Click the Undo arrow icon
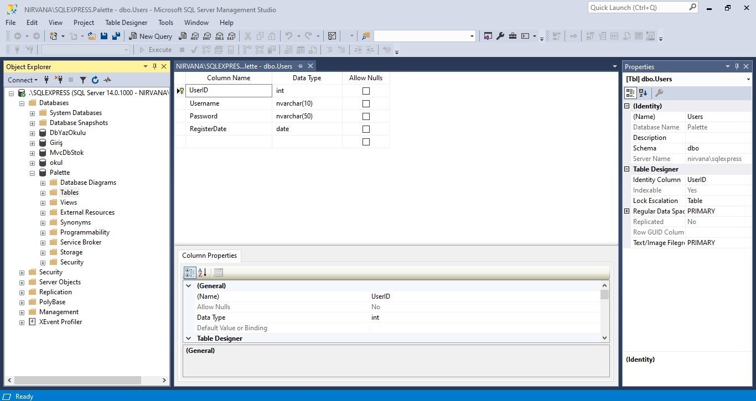 click(x=288, y=36)
